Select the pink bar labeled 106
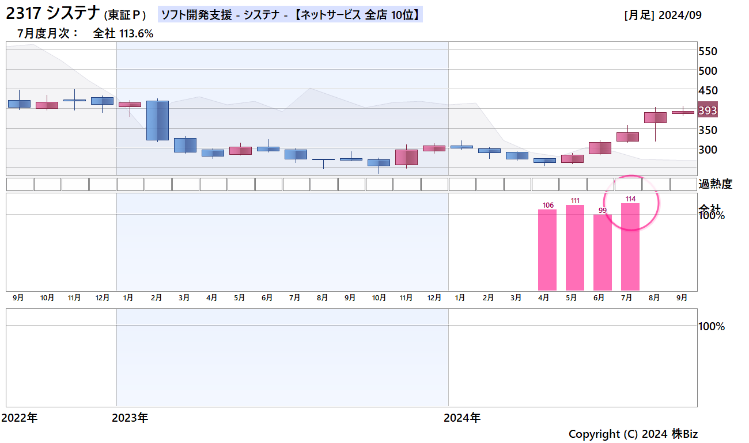This screenshot has width=749, height=443. (547, 250)
